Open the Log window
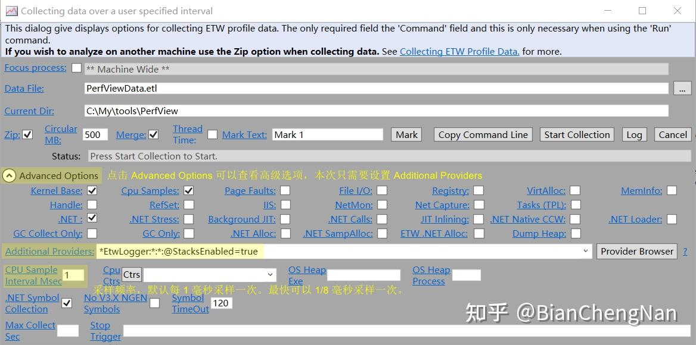Screen dimensions: 696x345 [633, 134]
